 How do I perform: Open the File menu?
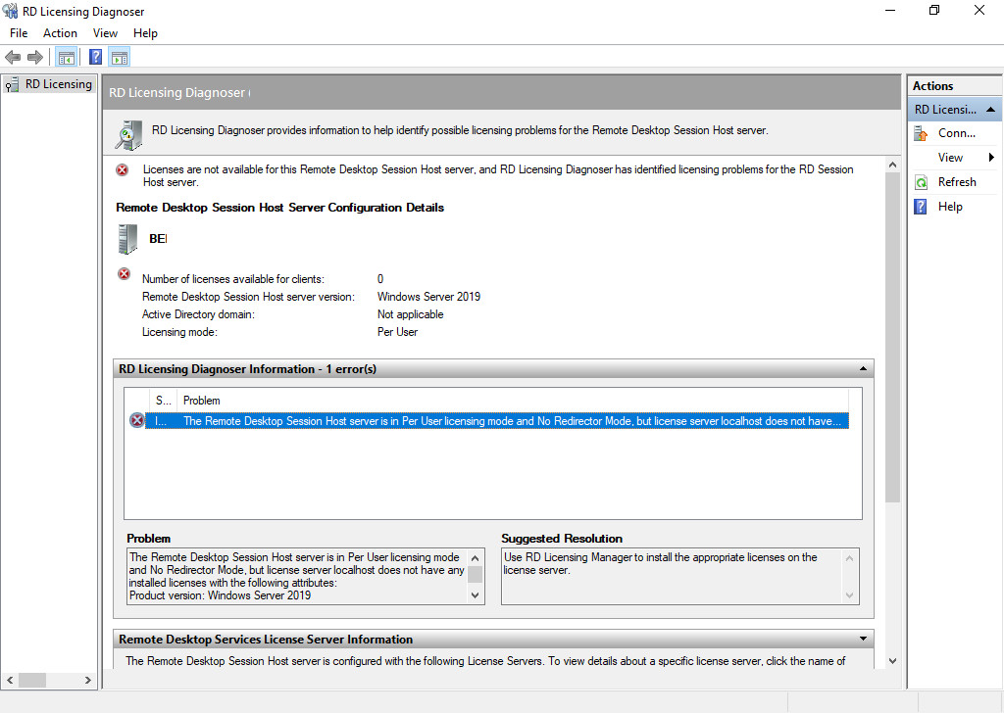[x=19, y=33]
